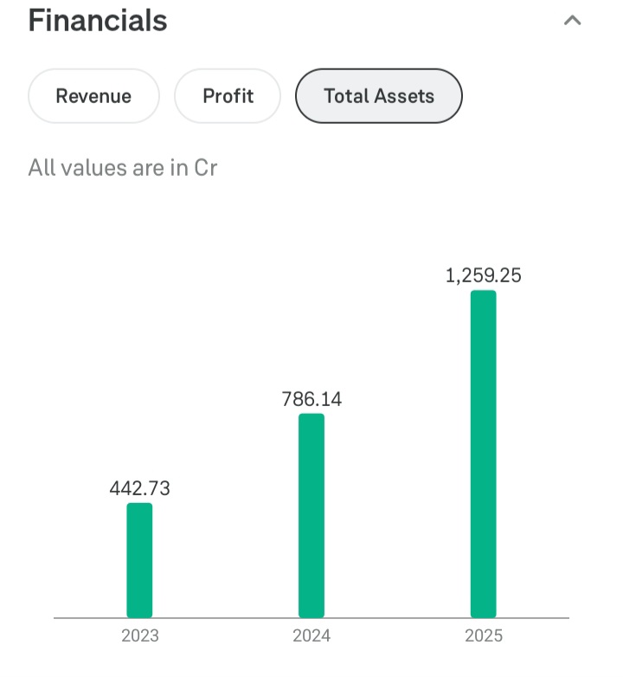Tap the green 2023 bar
This screenshot has height=677, width=623.
(x=139, y=560)
